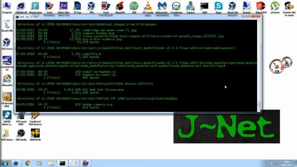The image size is (297, 167).
Task: Open the file explorer taskbar icon
Action: [x=51, y=163]
